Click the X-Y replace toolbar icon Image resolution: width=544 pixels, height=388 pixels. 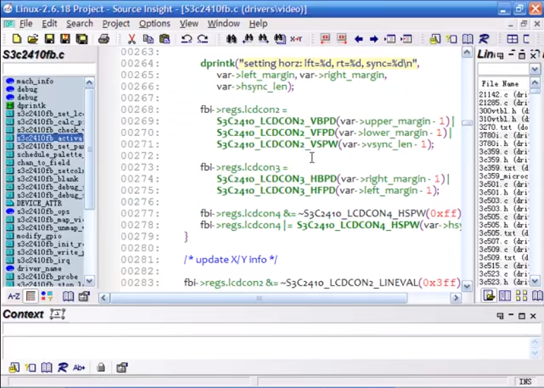[x=296, y=39]
